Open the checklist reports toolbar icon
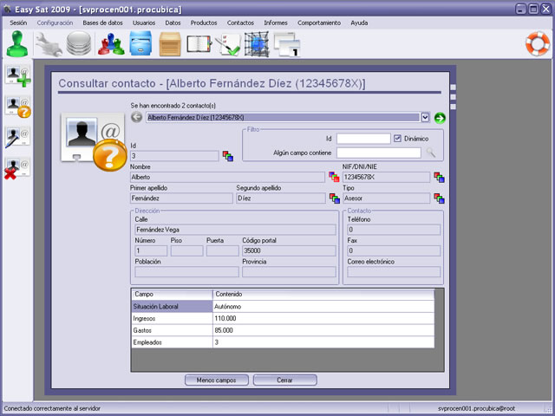 (x=228, y=44)
